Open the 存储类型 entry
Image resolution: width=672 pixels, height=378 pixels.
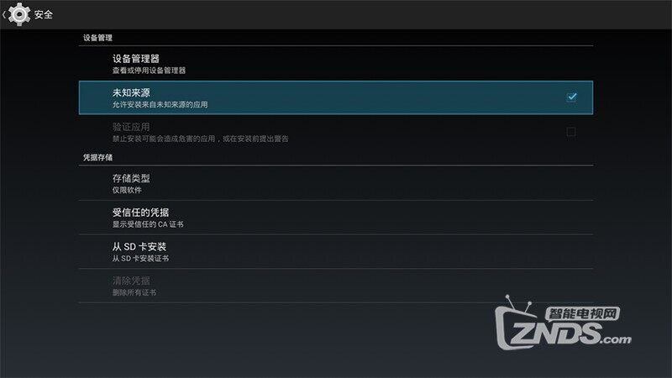pos(335,183)
